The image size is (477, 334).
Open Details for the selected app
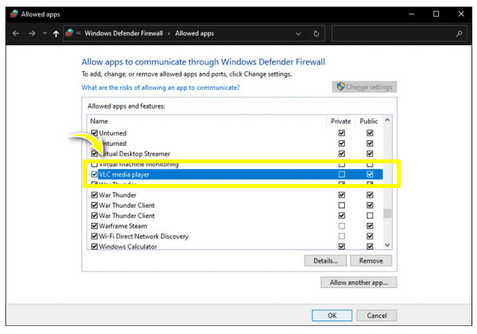click(325, 260)
